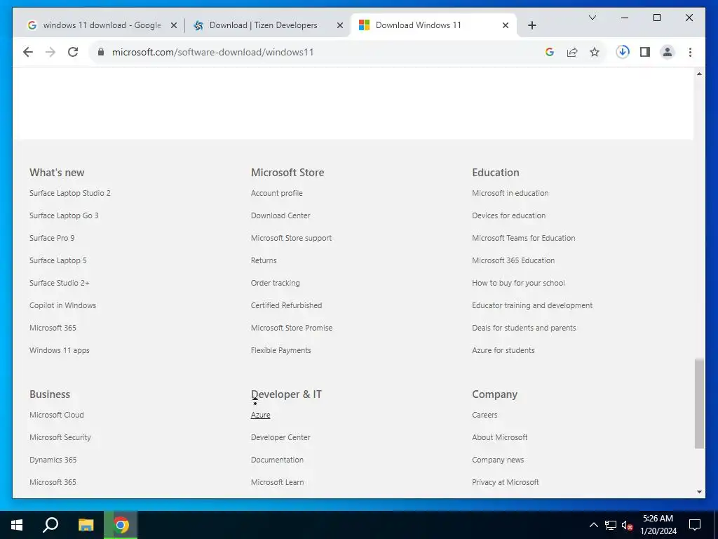Open notification center icon
Viewport: 718px width, 539px height.
click(x=695, y=525)
